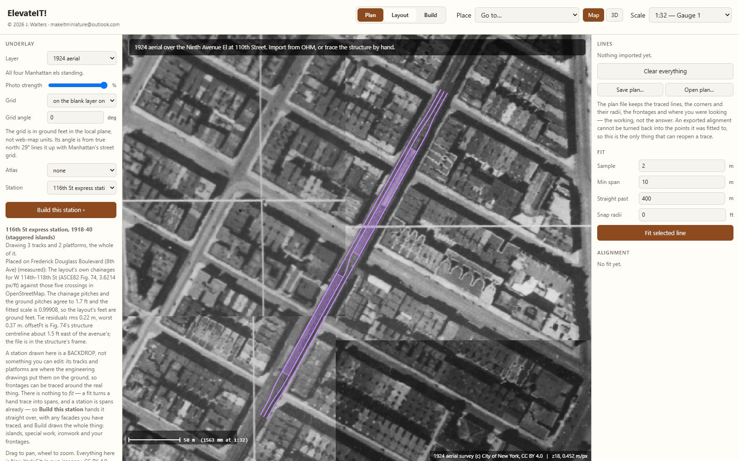Click the 'No fit yet.' text
The height and width of the screenshot is (461, 739).
click(x=609, y=264)
